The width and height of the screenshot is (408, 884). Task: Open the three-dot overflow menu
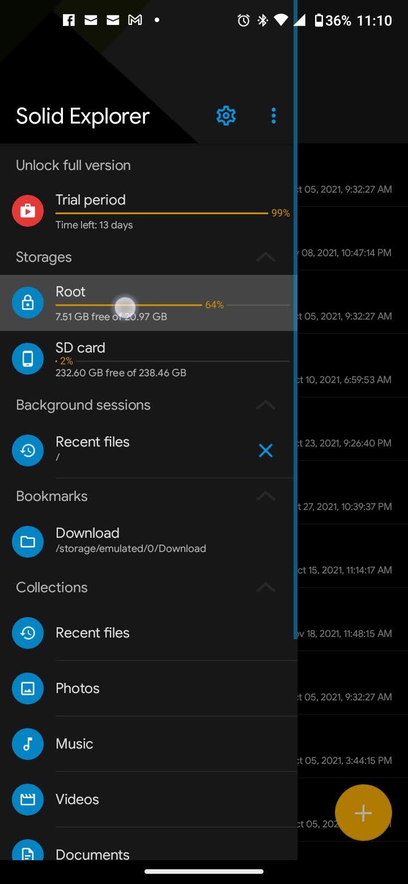pyautogui.click(x=274, y=116)
